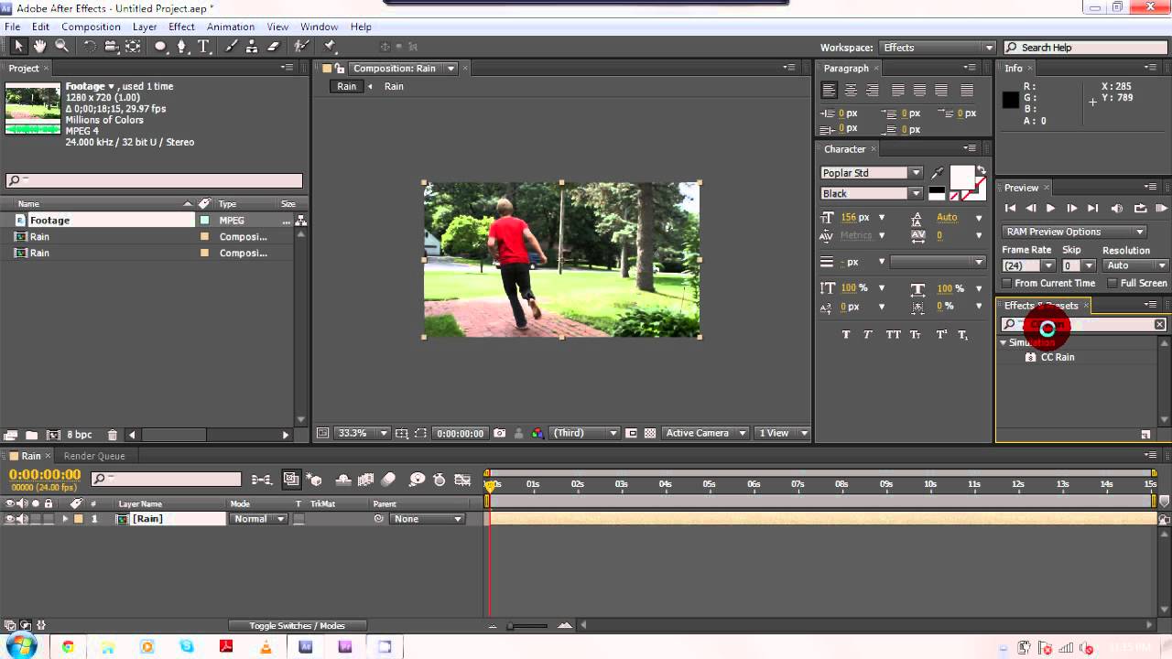This screenshot has height=659, width=1172.
Task: Switch to the Render Queue tab
Action: coord(94,456)
